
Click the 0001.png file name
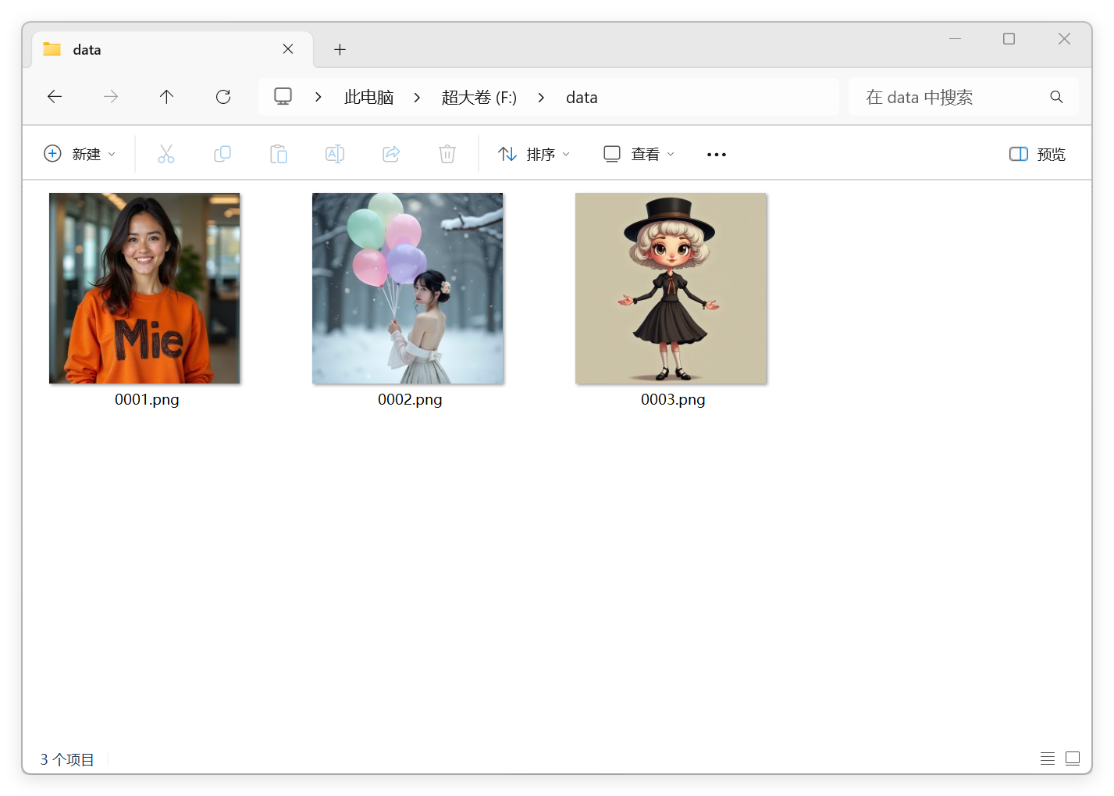coord(147,399)
